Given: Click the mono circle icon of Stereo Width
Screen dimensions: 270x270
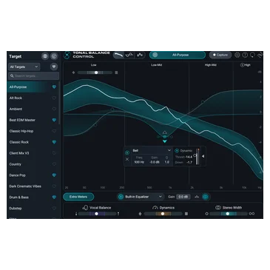Looking at the screenshot, I should click(x=207, y=214).
